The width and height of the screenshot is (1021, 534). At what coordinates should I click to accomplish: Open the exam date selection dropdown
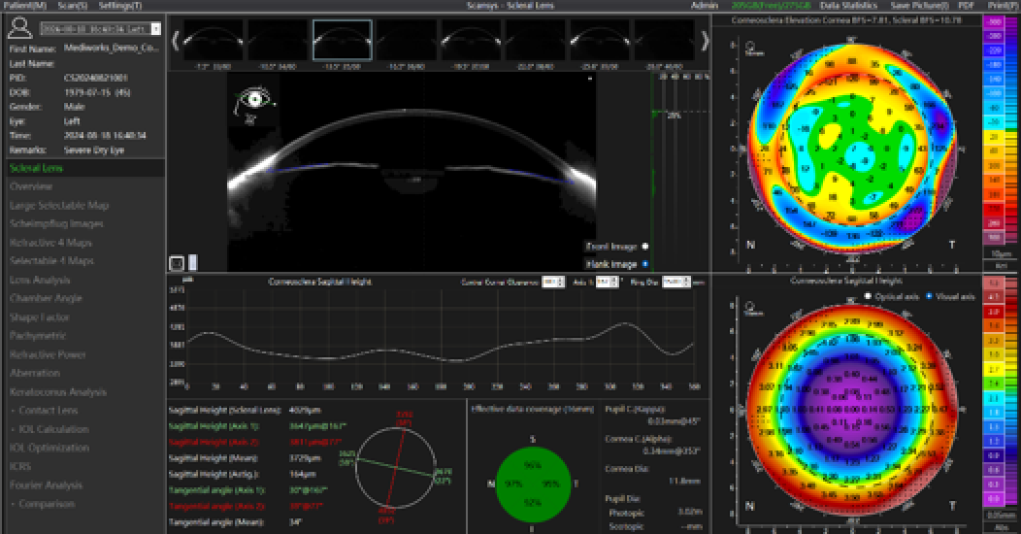pos(156,30)
